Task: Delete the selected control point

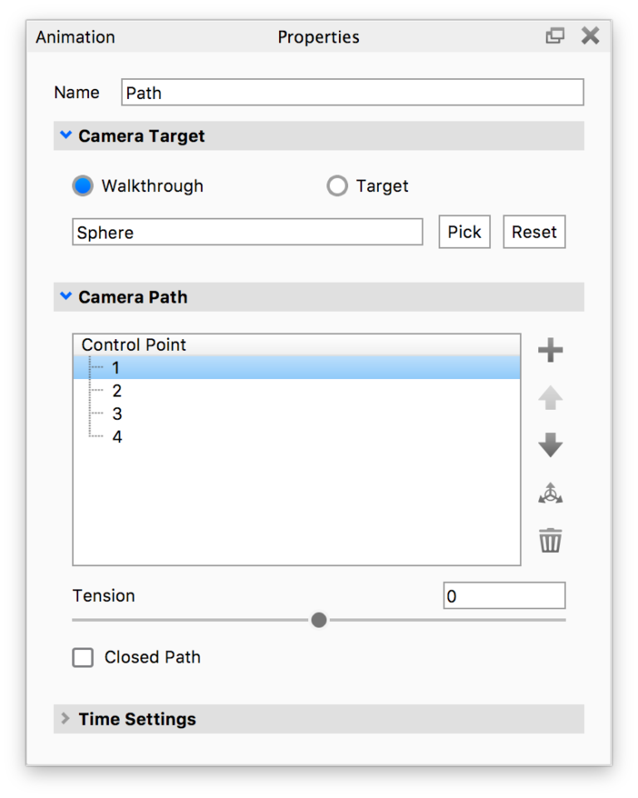Action: coord(550,539)
